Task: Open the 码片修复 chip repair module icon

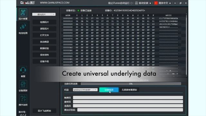Action: coord(23,13)
